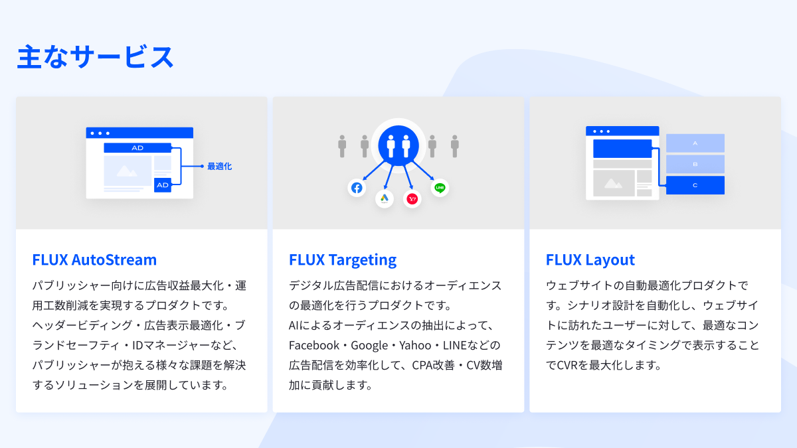Click text 'Facebook・Google・Yahoo・LINEなどの'
This screenshot has width=797, height=448.
(x=395, y=345)
